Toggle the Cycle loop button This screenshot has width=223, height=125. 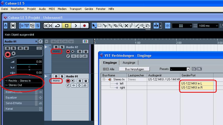point(57,26)
